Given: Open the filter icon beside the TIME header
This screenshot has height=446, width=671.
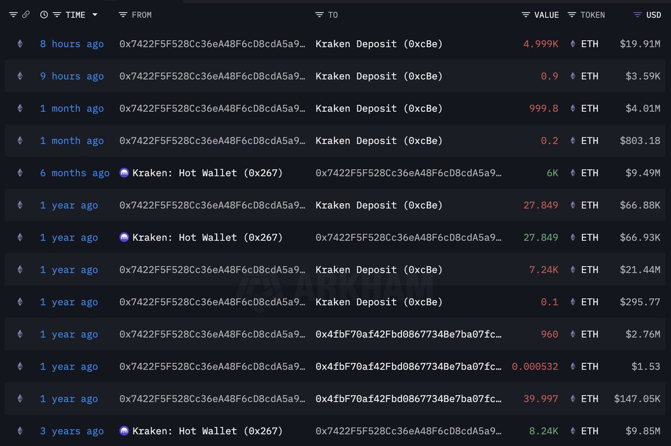Looking at the screenshot, I should [57, 15].
